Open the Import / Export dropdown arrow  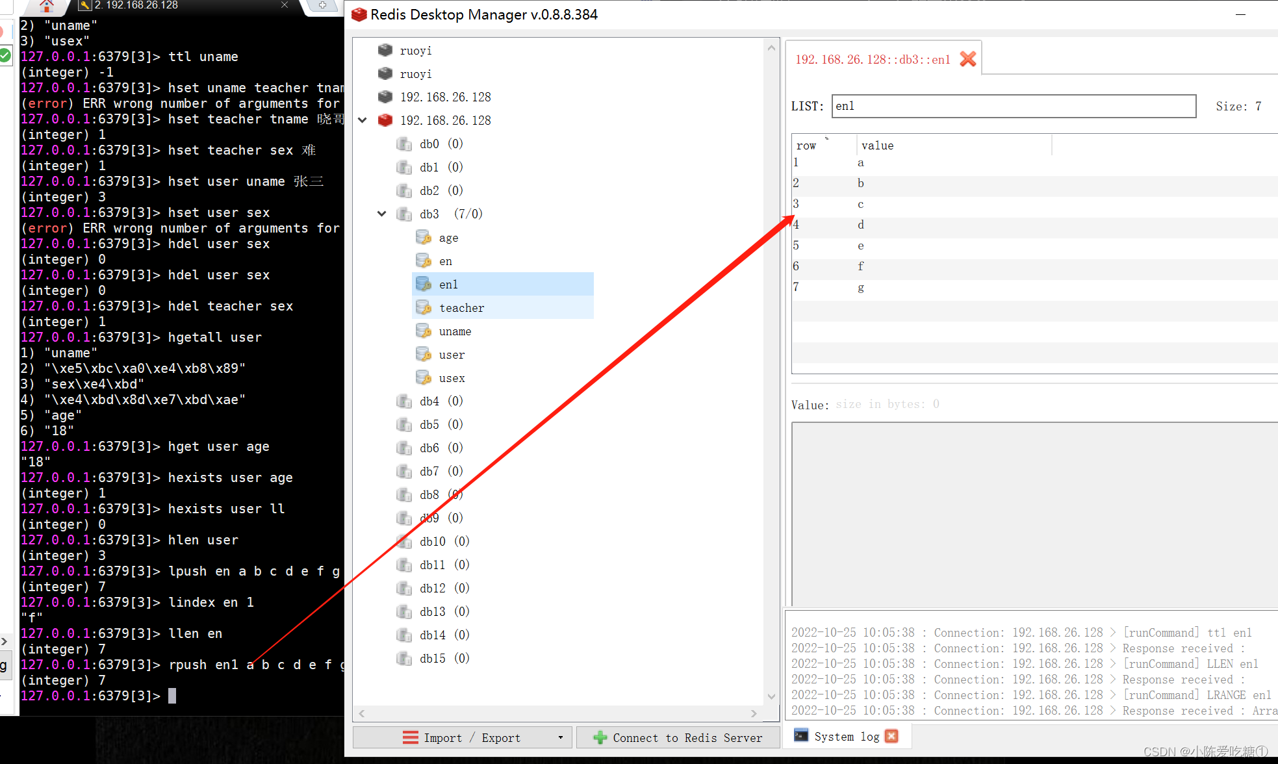pyautogui.click(x=560, y=737)
